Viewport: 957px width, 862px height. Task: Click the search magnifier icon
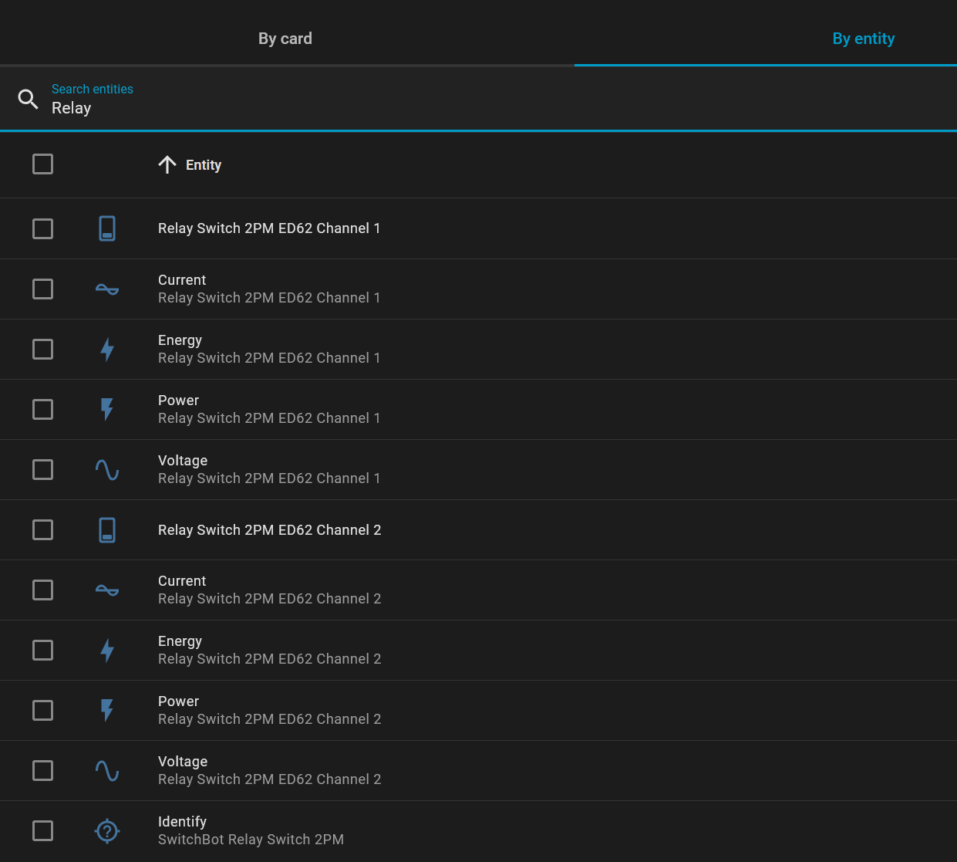click(x=29, y=99)
